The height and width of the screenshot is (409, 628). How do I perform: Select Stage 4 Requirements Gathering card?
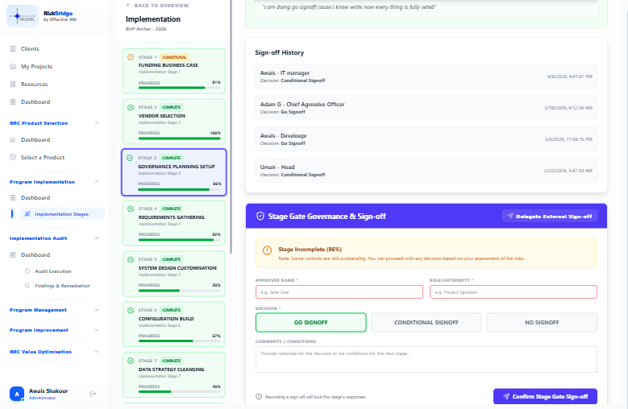pyautogui.click(x=174, y=223)
